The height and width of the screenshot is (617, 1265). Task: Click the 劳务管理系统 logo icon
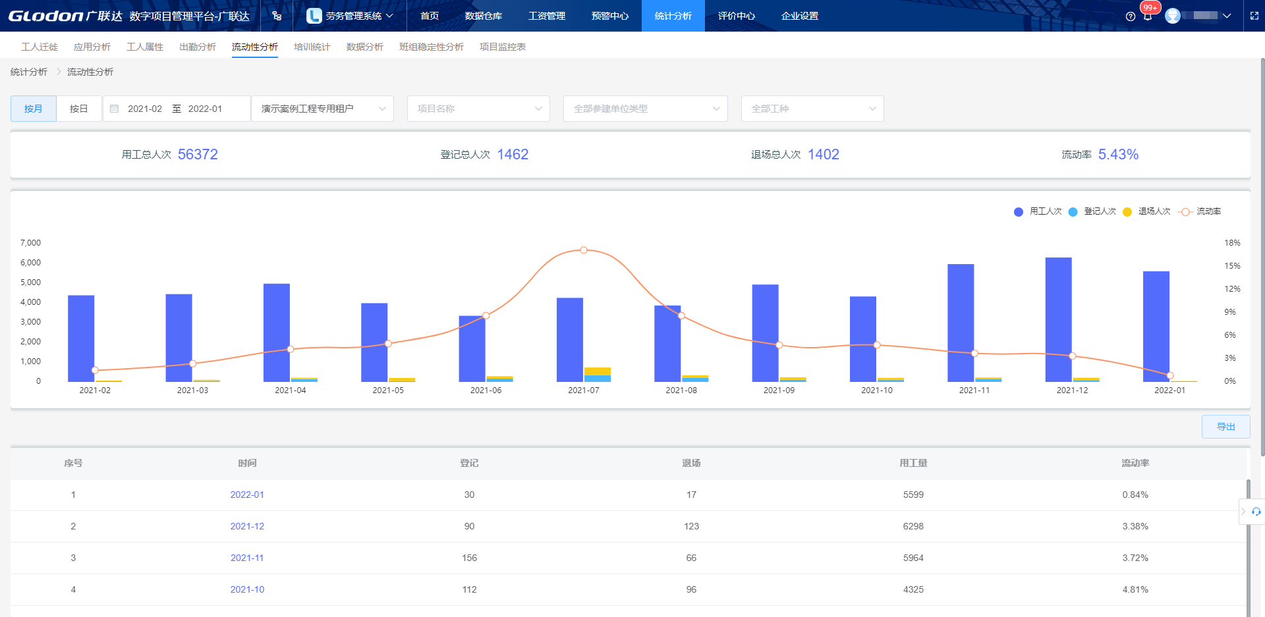[314, 16]
